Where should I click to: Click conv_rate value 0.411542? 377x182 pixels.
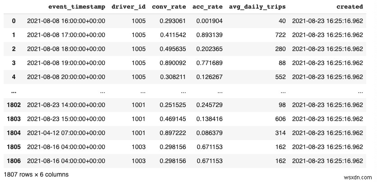click(173, 35)
